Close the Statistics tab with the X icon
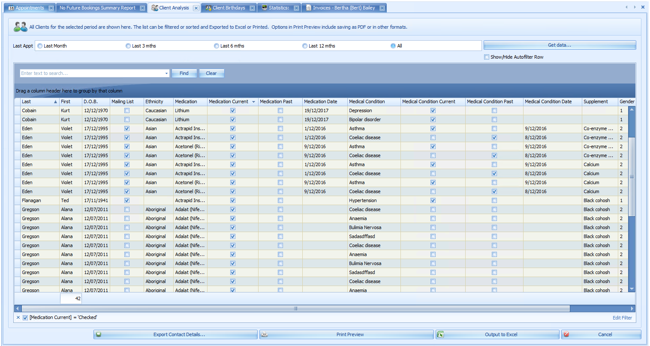Image resolution: width=650 pixels, height=346 pixels. pyautogui.click(x=296, y=8)
